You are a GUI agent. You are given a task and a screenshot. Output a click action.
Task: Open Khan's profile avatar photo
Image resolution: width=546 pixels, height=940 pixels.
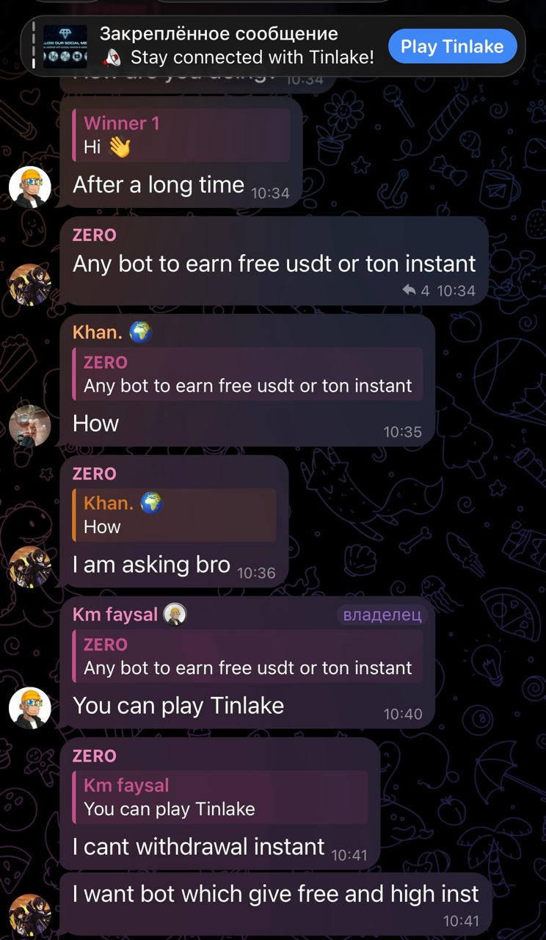pos(30,425)
